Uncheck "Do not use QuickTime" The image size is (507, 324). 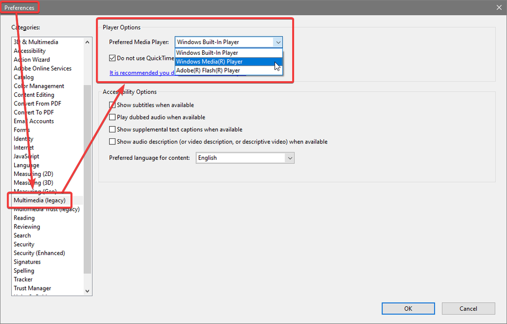coord(112,58)
